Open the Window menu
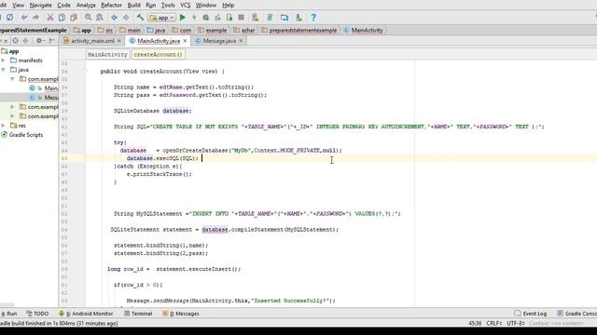Viewport: 597px width, 335px height. 205,6
